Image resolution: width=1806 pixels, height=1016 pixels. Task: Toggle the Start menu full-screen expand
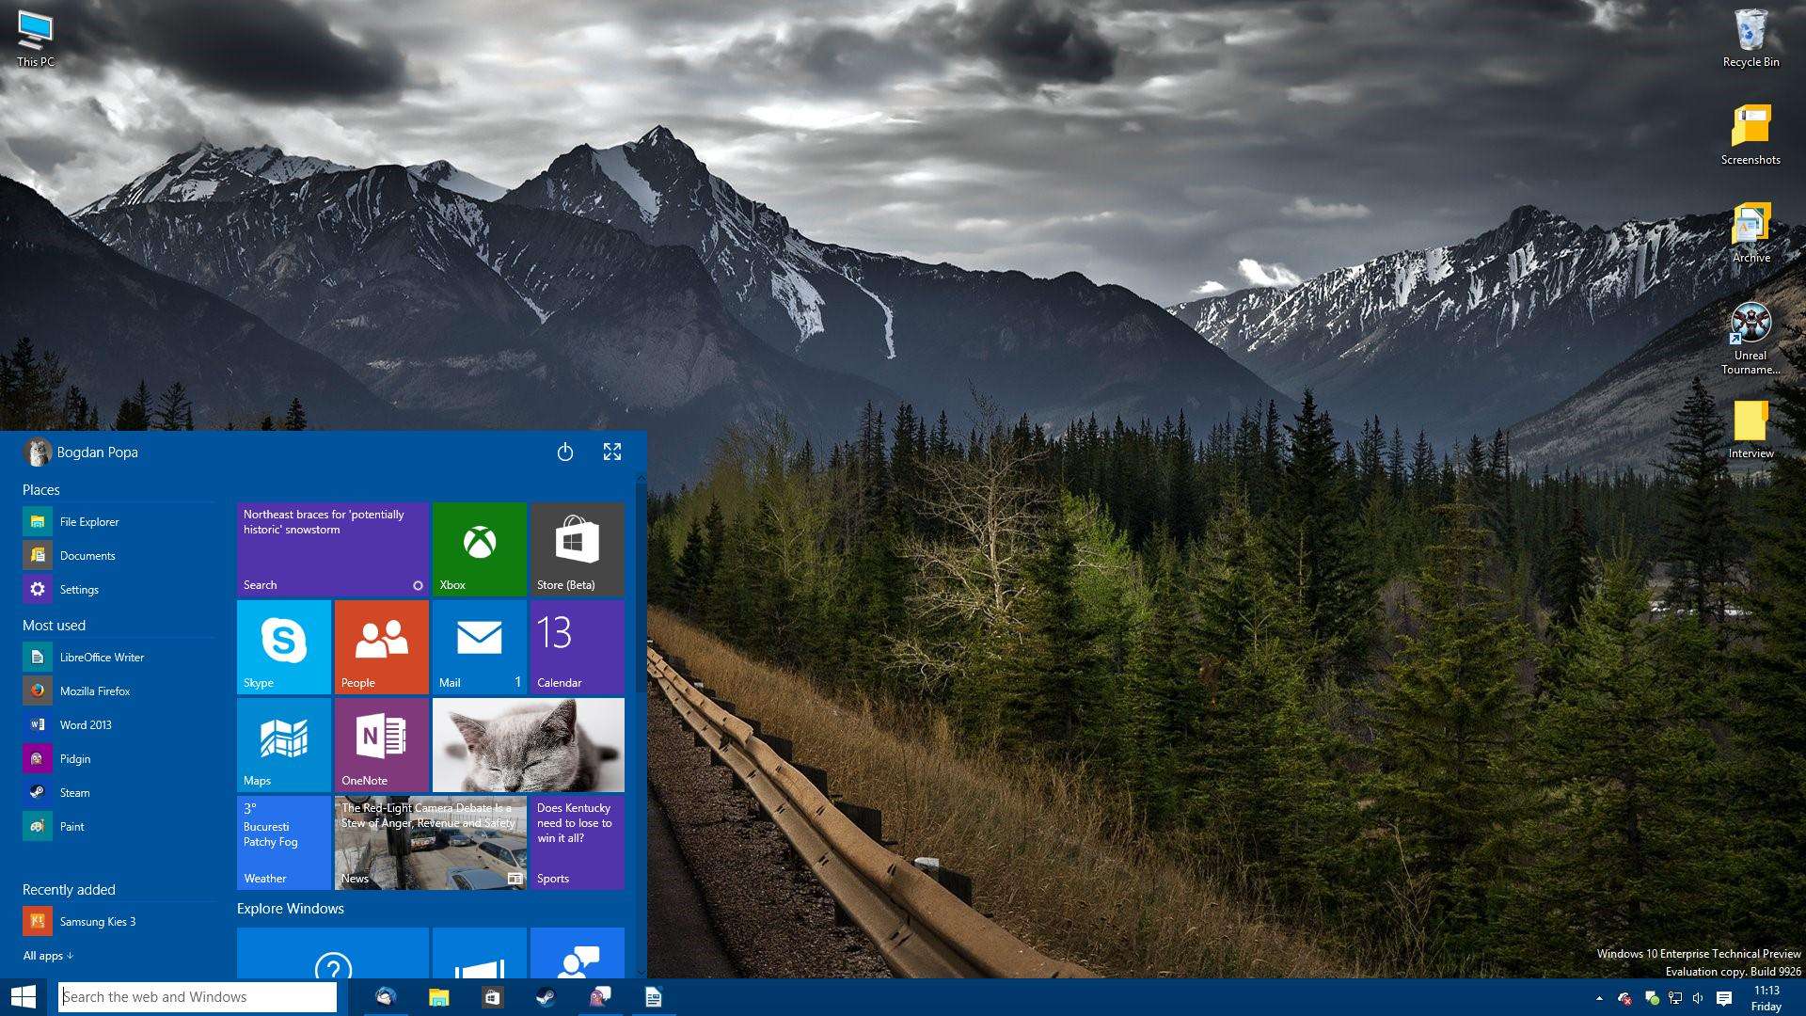point(612,452)
